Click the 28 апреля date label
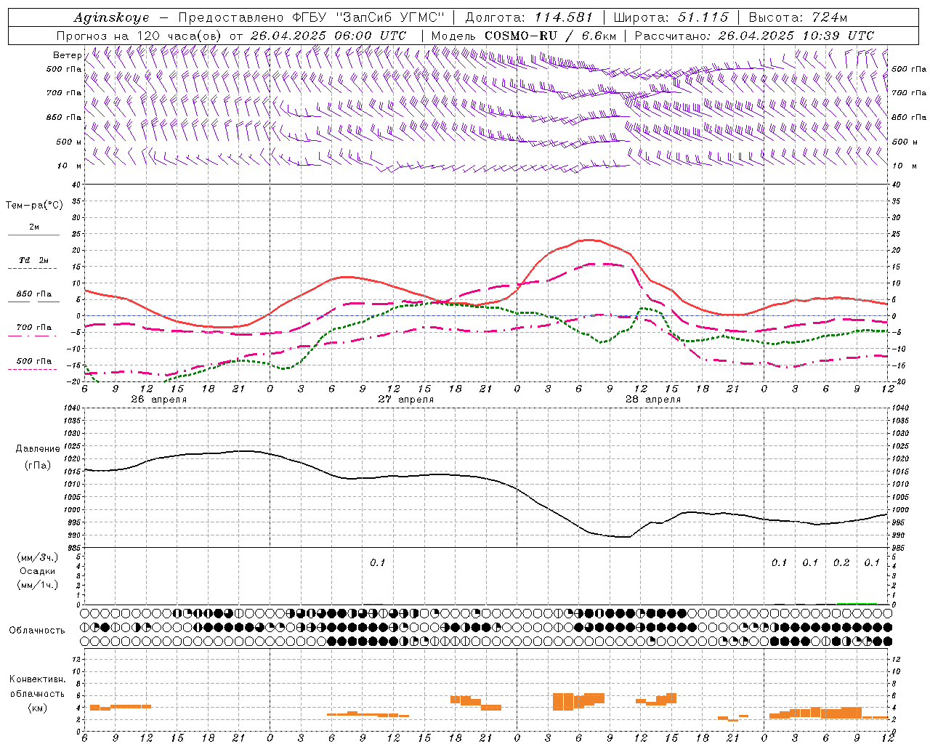Screen dimensions: 930x744 [x=652, y=400]
